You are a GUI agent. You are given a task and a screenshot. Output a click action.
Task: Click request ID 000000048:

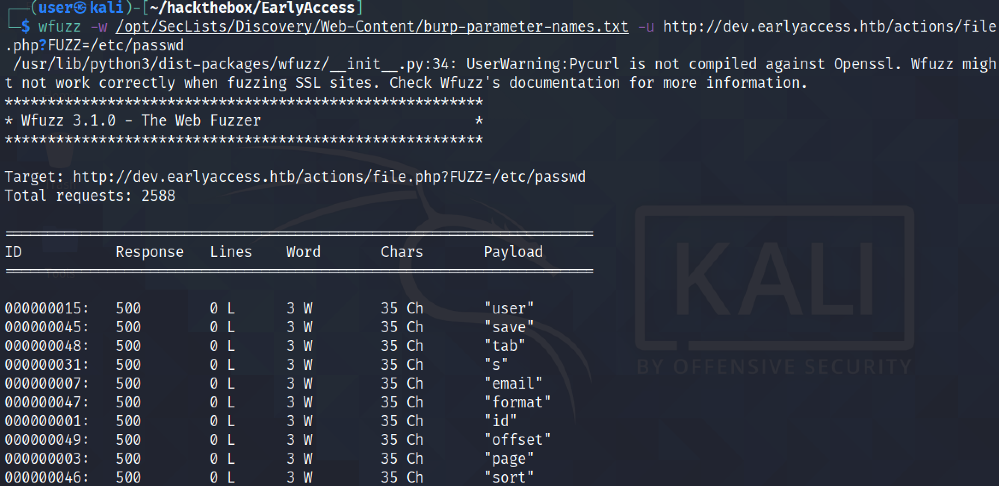[x=47, y=345]
